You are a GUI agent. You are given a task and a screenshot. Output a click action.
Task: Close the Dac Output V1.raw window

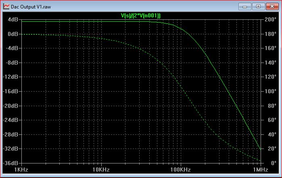pos(272,6)
